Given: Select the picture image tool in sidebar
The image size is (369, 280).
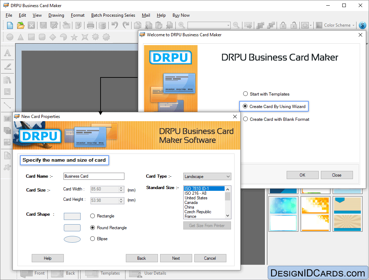Looking at the screenshot, I should (7, 92).
